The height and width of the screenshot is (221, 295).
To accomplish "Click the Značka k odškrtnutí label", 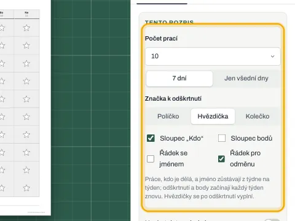I will (x=173, y=99).
